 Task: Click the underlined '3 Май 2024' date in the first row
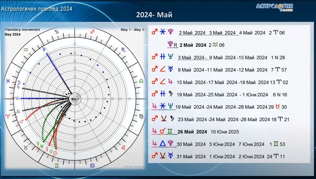click(222, 33)
